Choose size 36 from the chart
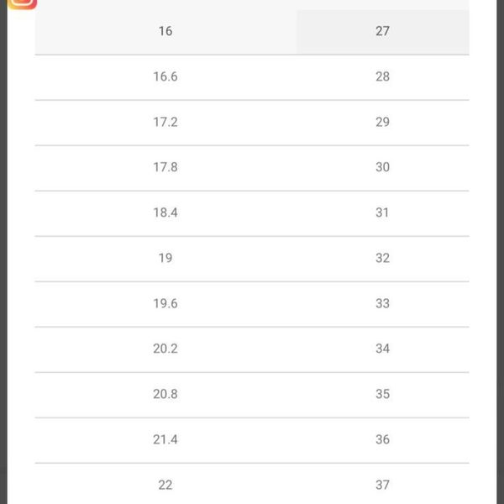Viewport: 504px width, 504px height. (x=382, y=439)
